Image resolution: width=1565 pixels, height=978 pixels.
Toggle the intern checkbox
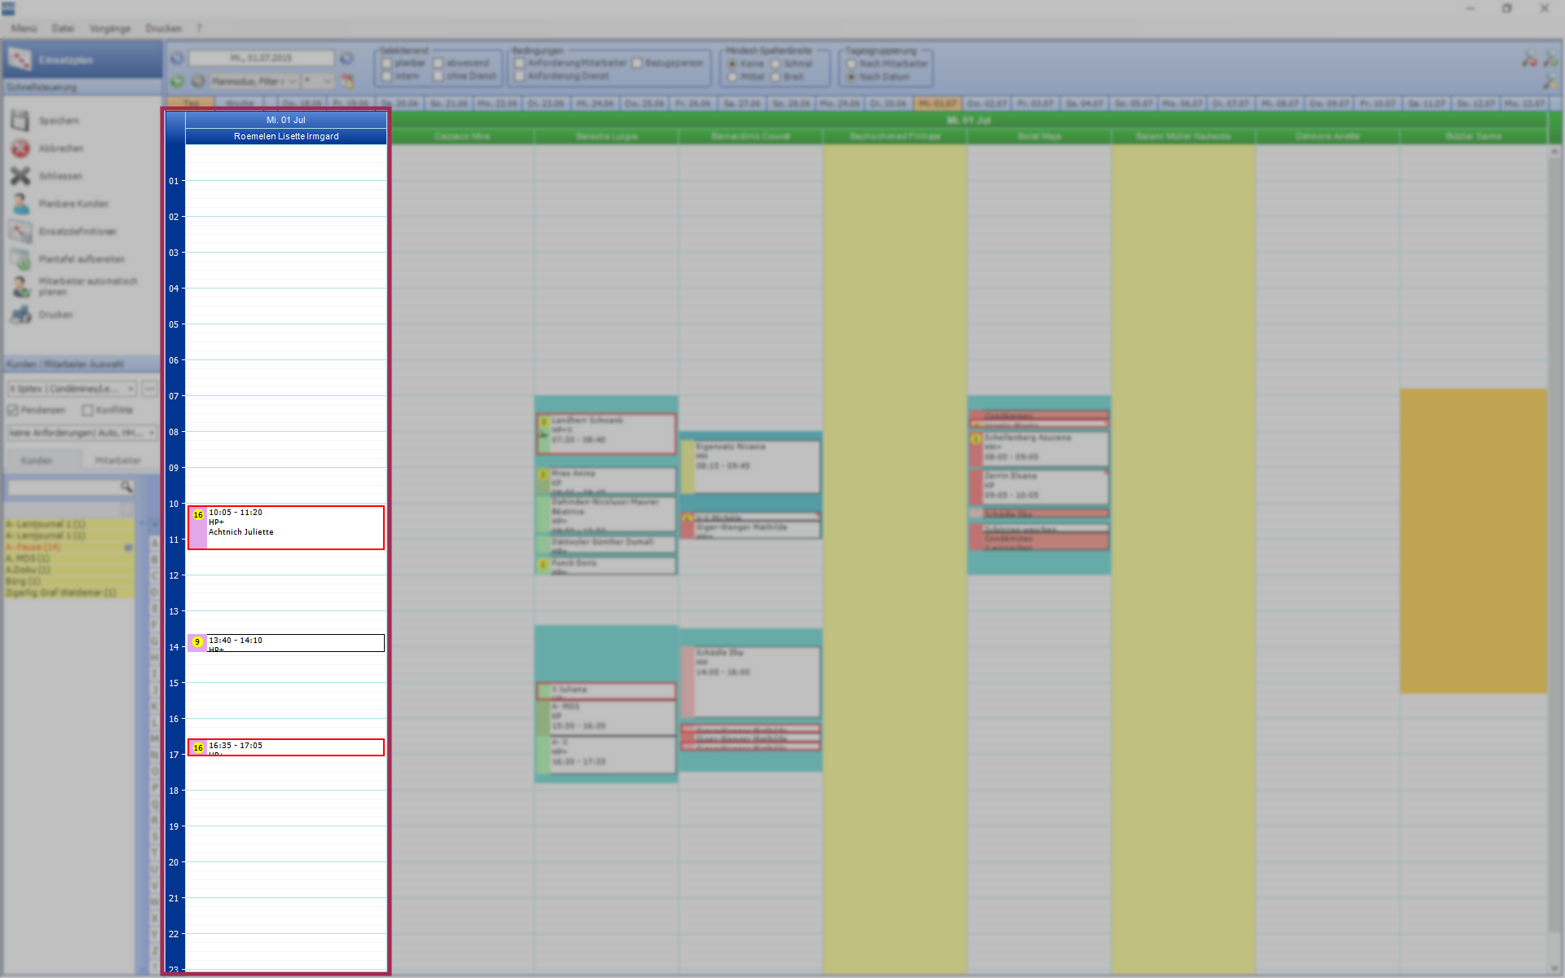387,77
